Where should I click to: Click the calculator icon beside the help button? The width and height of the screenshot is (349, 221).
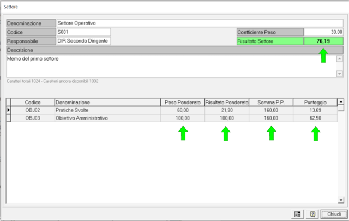click(x=297, y=213)
